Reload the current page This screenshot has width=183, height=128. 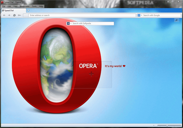(x=14, y=15)
